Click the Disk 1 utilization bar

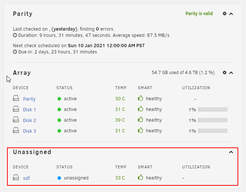click(213, 109)
